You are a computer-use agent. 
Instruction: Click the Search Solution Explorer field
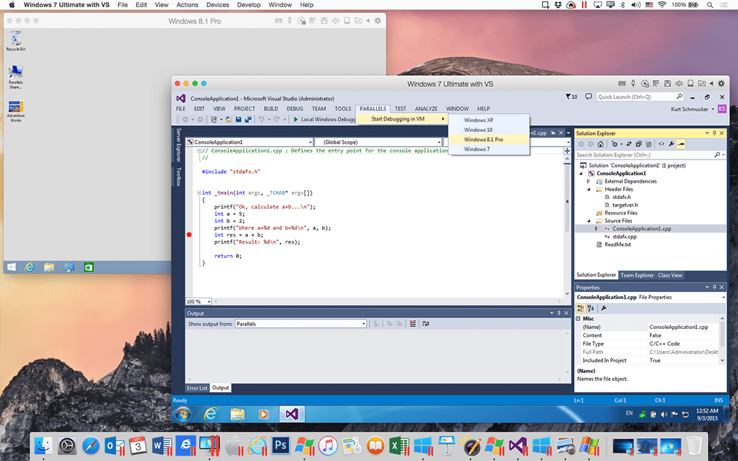(650, 155)
